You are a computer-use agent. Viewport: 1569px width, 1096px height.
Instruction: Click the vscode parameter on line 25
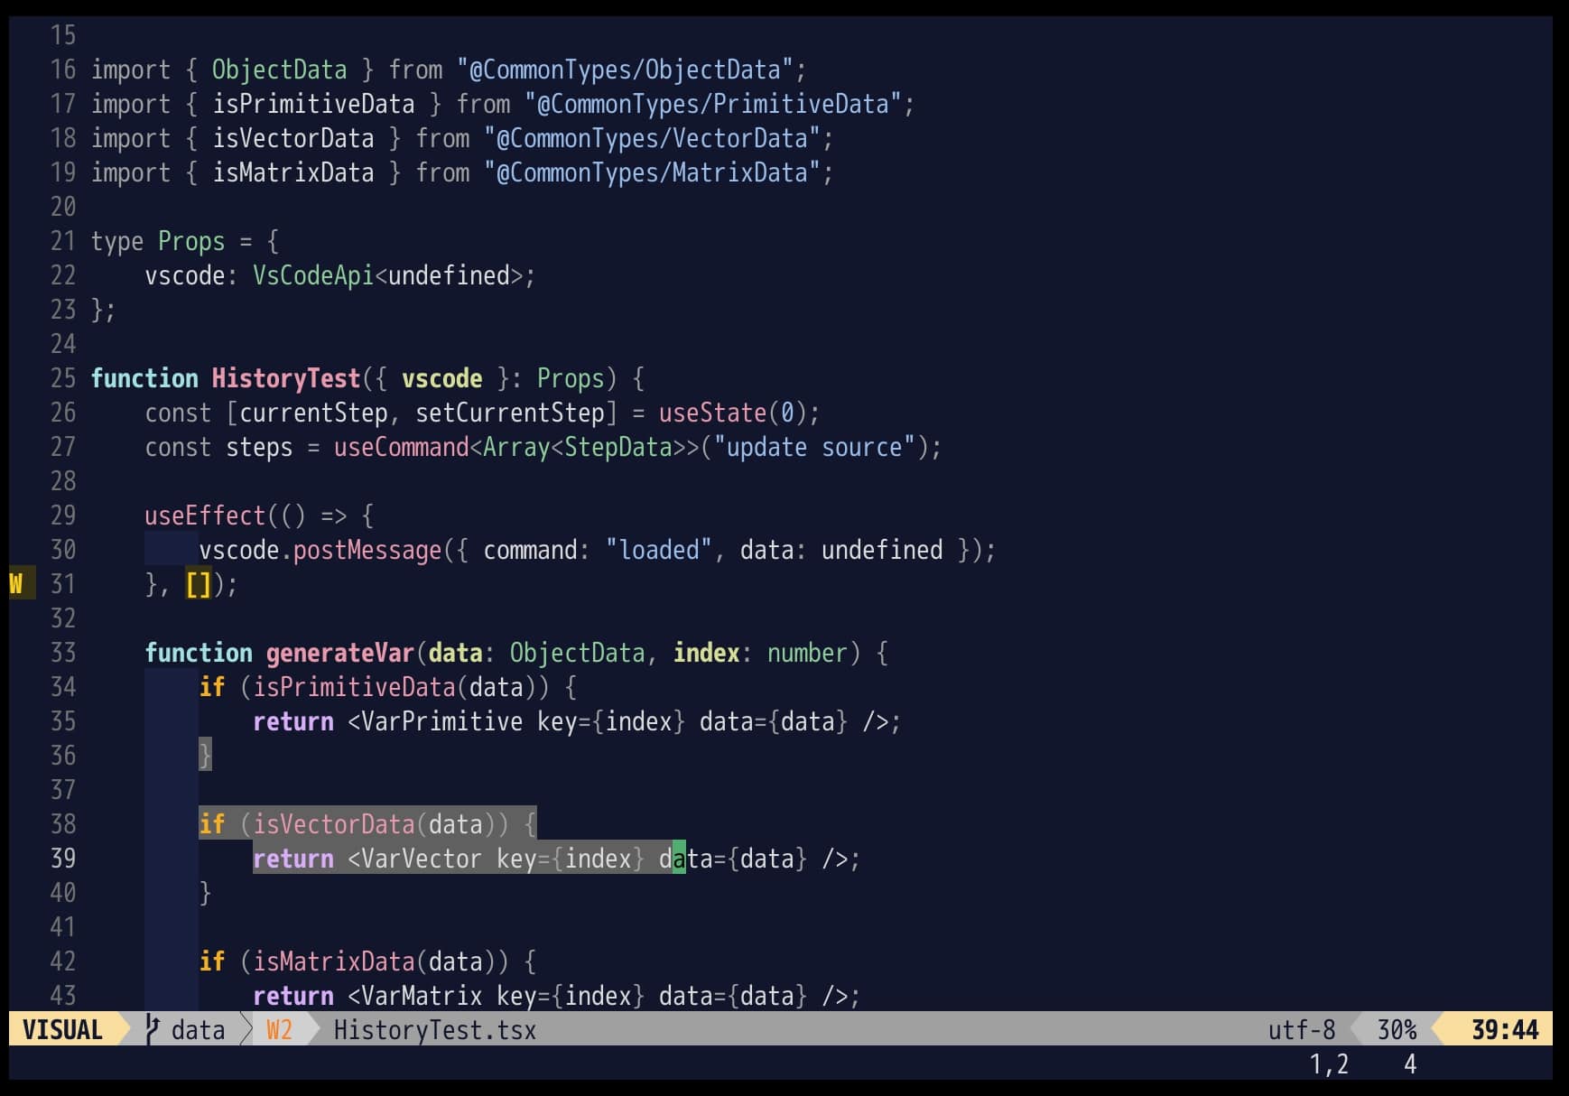point(441,378)
